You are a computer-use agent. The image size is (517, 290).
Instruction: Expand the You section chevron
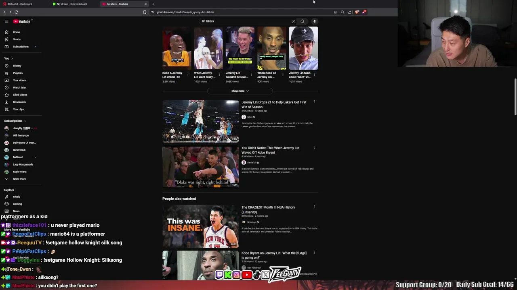[12, 58]
